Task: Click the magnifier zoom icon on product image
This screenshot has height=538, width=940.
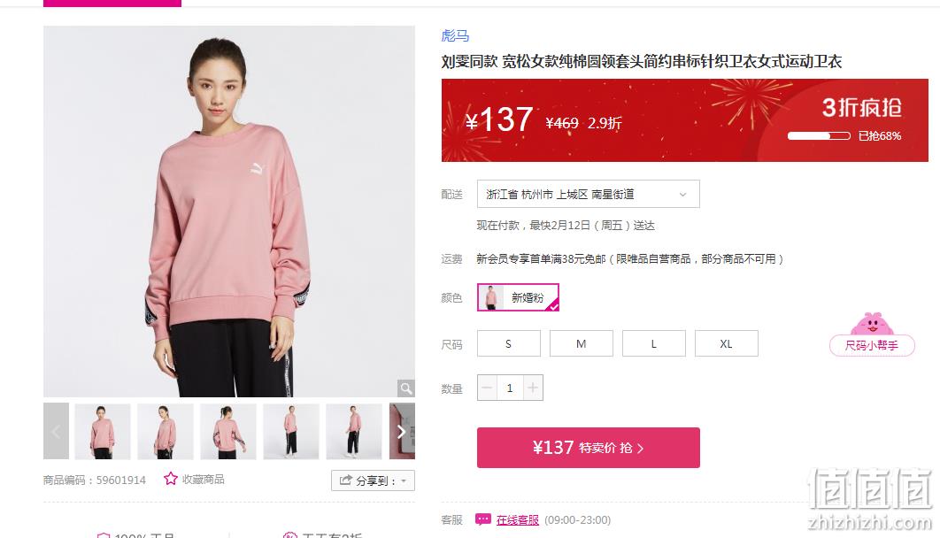Action: (x=406, y=388)
